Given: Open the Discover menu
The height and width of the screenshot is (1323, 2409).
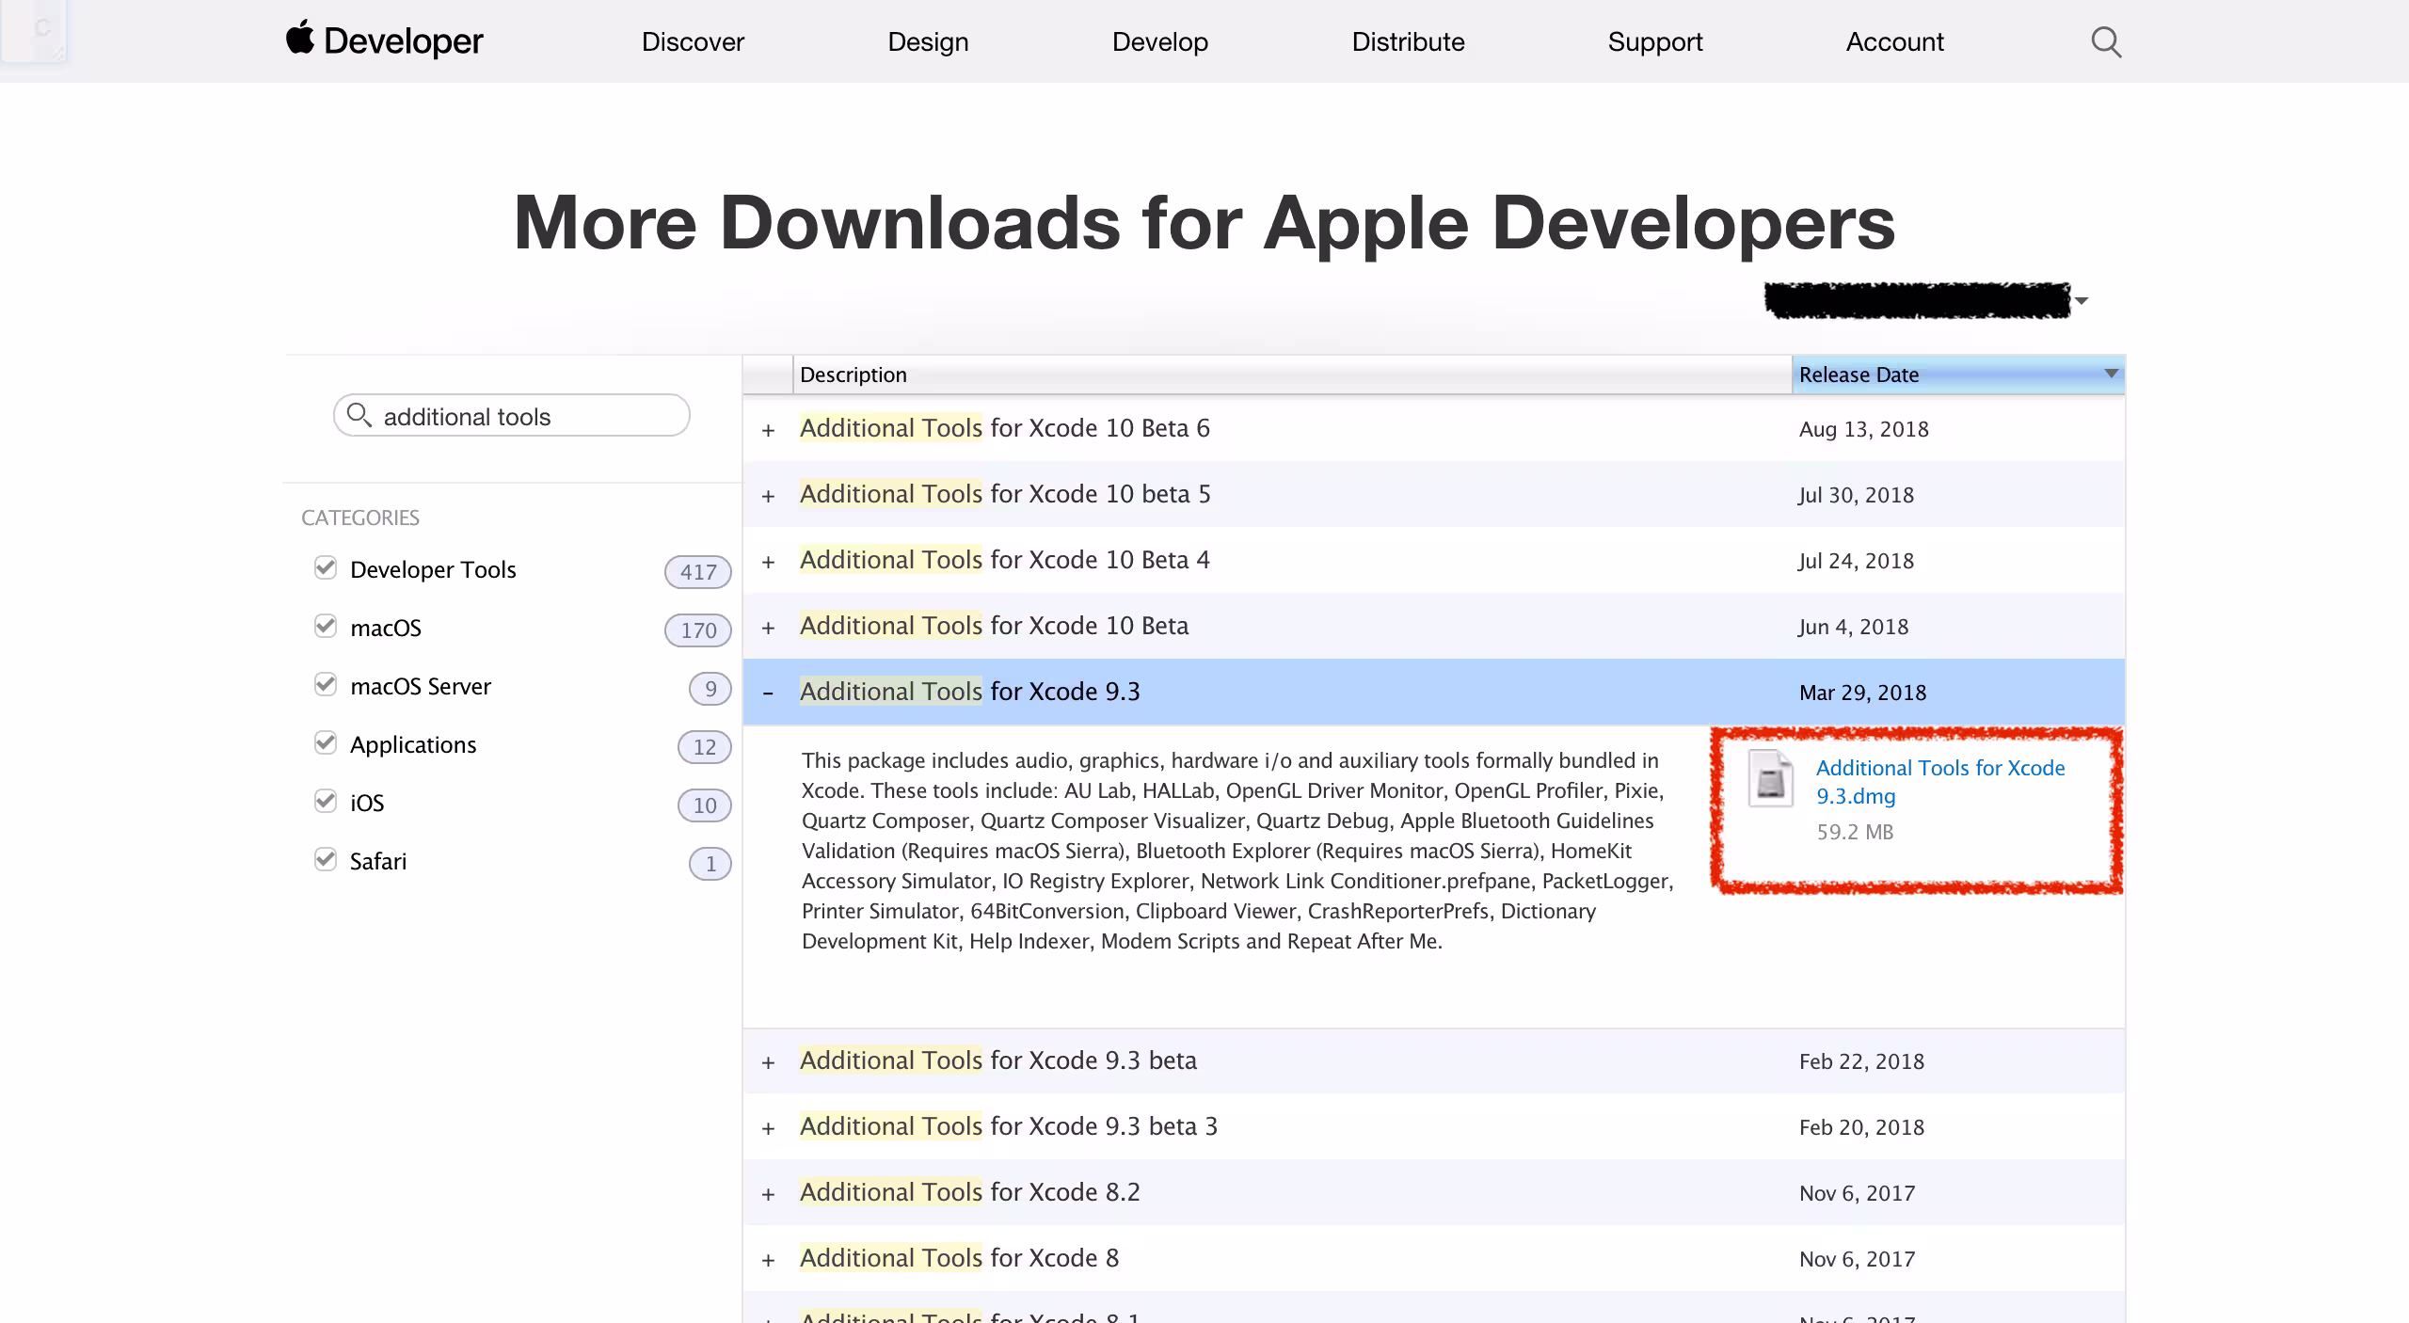Looking at the screenshot, I should [x=693, y=41].
